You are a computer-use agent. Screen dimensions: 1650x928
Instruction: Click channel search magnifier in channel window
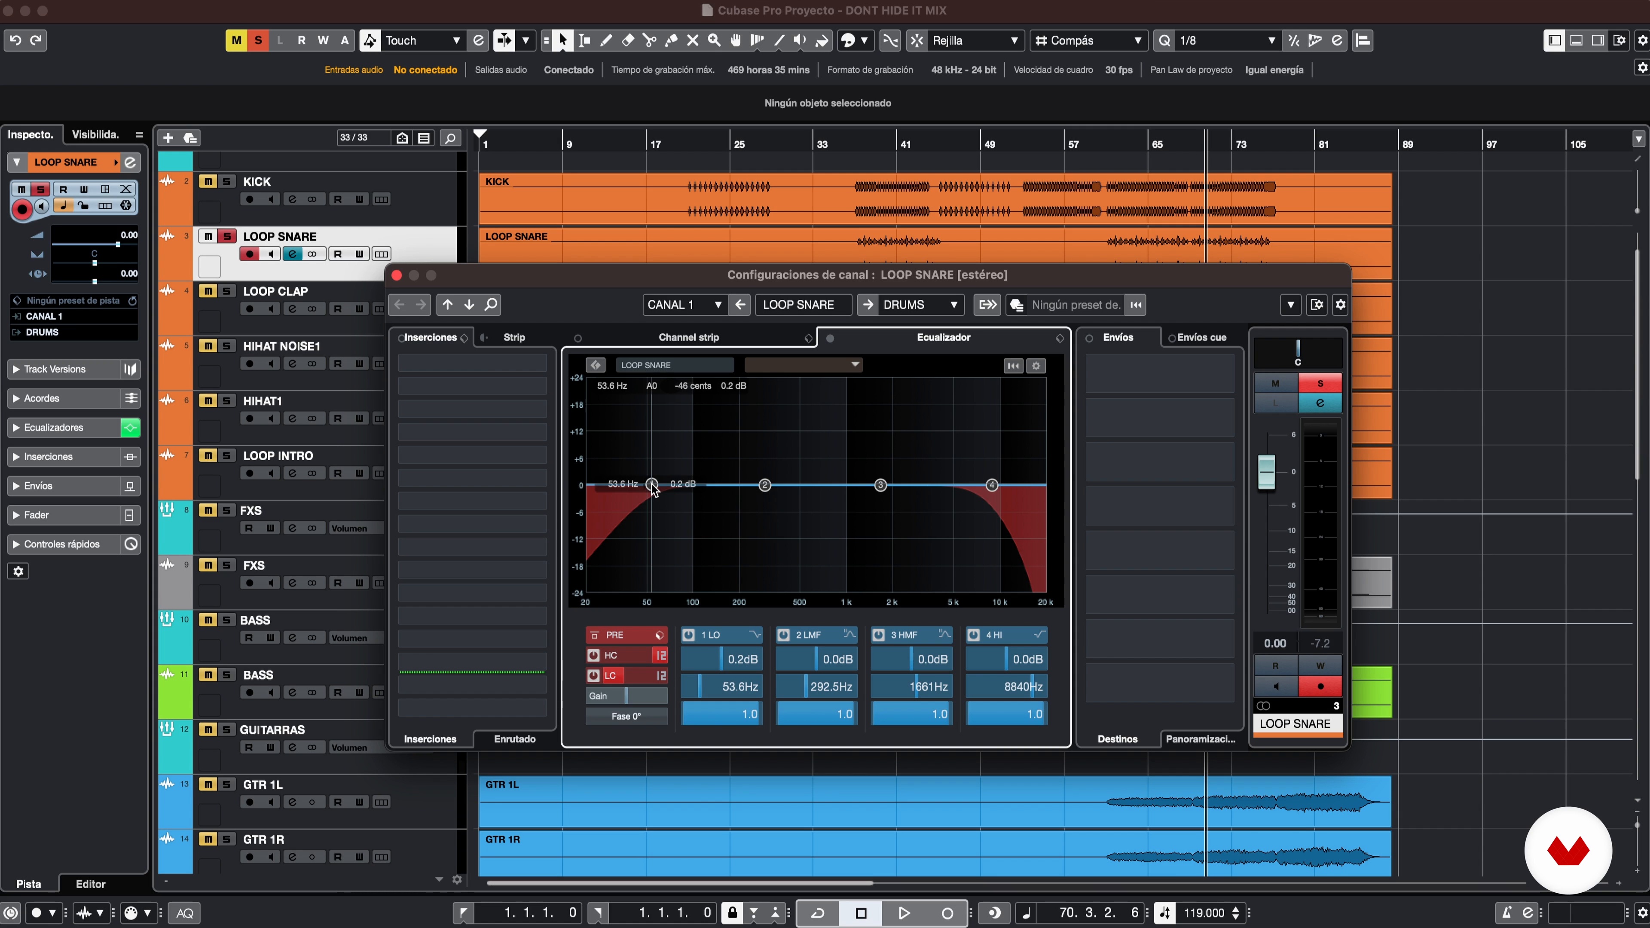pos(491,305)
